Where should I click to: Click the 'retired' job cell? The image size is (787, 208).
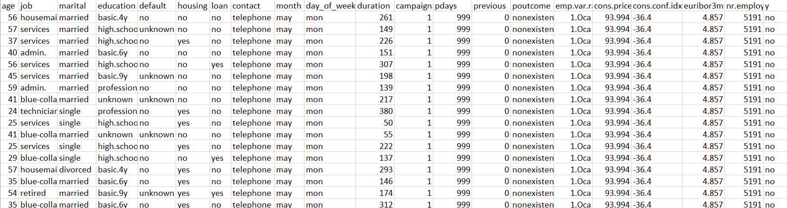[x=38, y=193]
